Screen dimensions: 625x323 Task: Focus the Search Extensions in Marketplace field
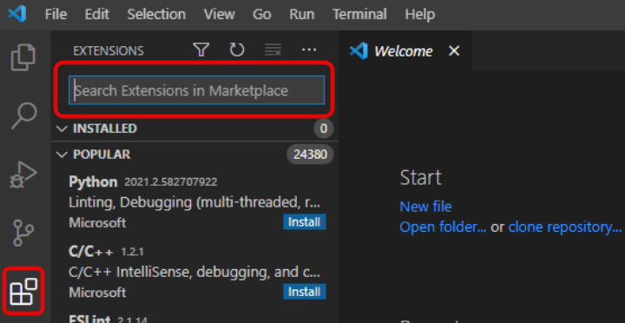[x=196, y=90]
